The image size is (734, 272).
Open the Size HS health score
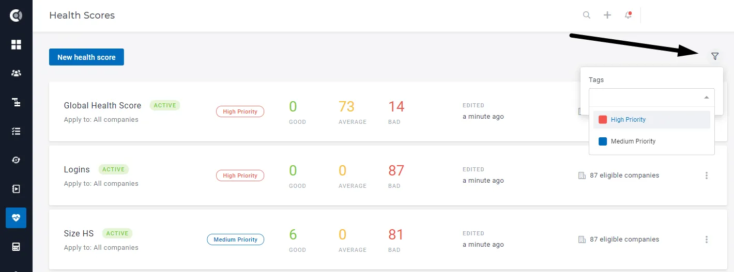pyautogui.click(x=79, y=233)
